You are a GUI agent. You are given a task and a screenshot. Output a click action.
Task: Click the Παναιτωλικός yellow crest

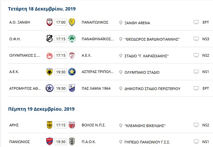(72, 22)
